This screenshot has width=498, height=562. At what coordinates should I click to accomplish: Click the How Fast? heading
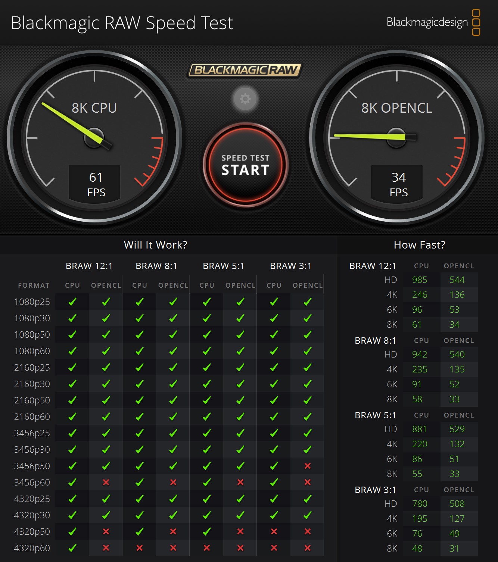coord(419,245)
